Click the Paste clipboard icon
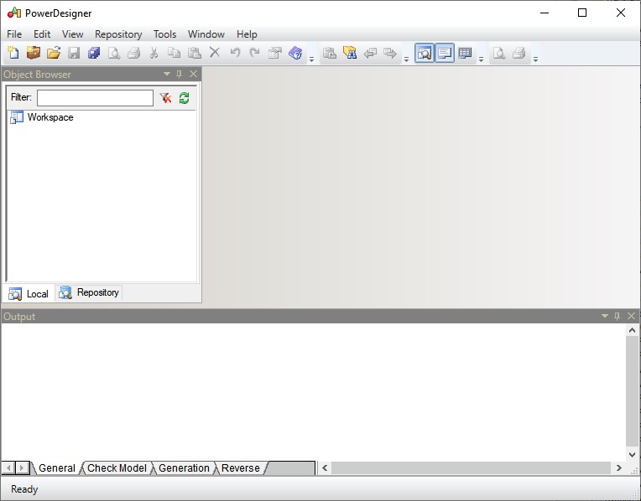This screenshot has height=501, width=641. point(194,53)
